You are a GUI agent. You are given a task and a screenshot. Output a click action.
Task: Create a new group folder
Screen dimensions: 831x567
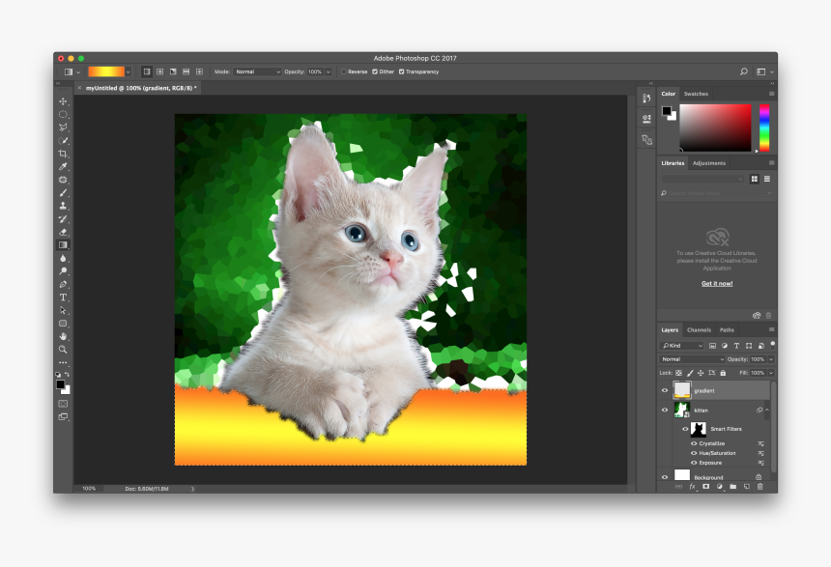click(733, 487)
